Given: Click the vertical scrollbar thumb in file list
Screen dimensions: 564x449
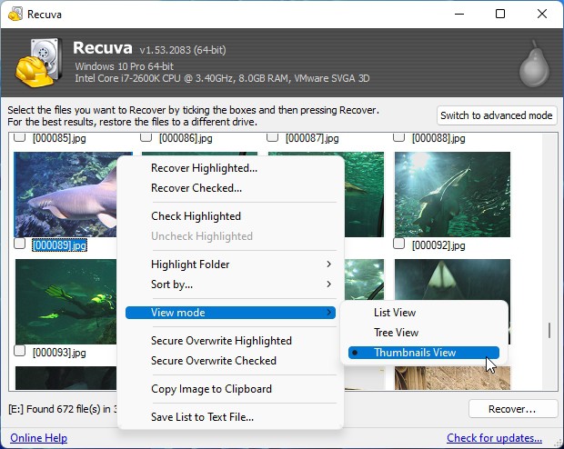Looking at the screenshot, I should pyautogui.click(x=549, y=330).
